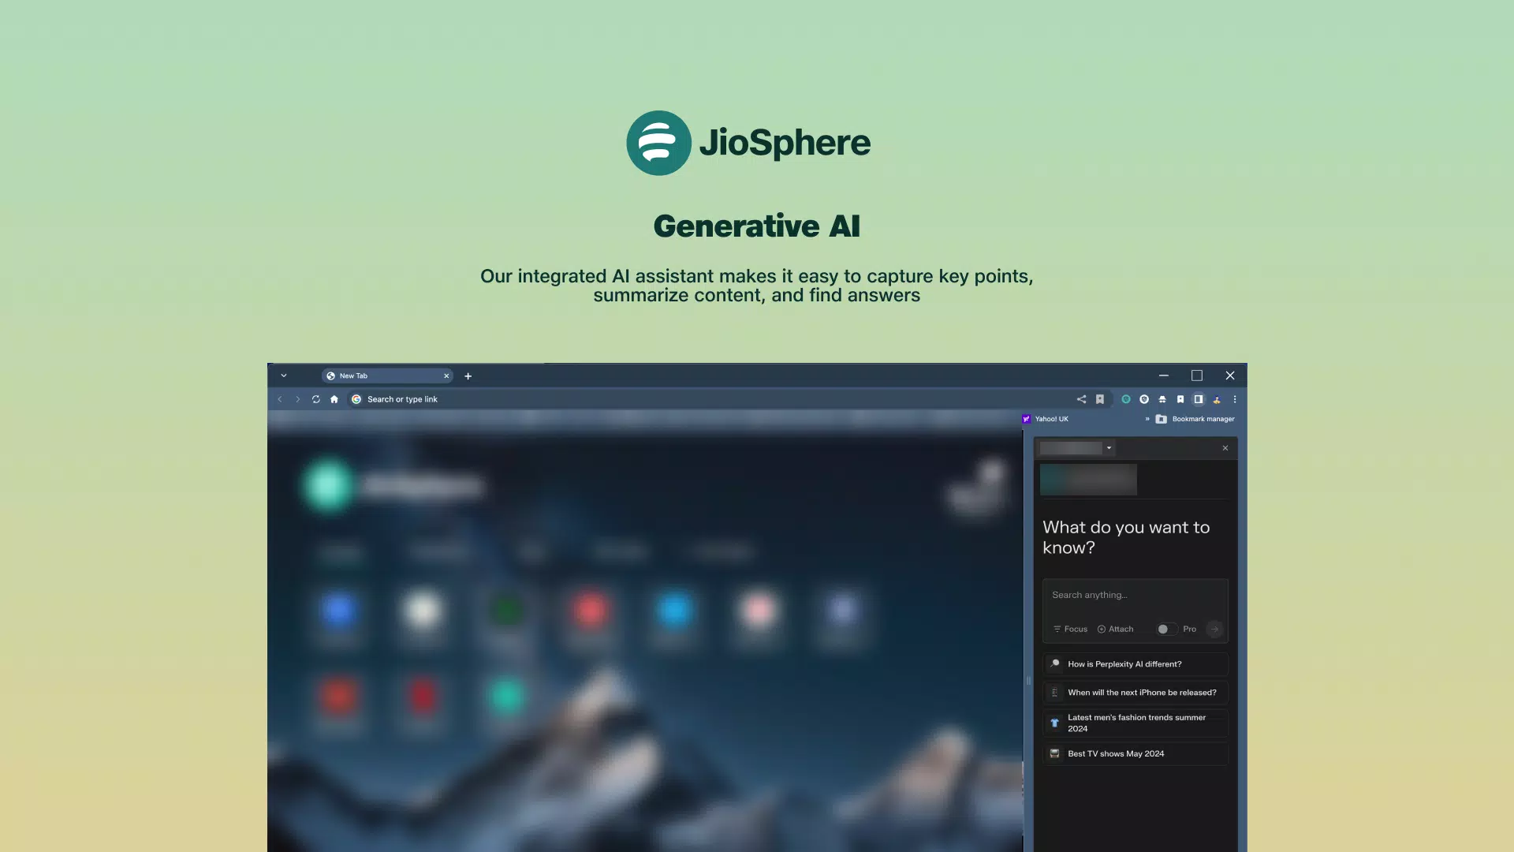Open the Focus filter option
Image resolution: width=1514 pixels, height=852 pixels.
point(1070,630)
